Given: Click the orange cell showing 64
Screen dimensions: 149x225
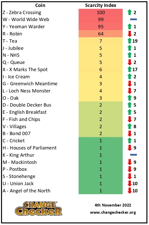Looking at the screenshot, I should [x=101, y=34].
